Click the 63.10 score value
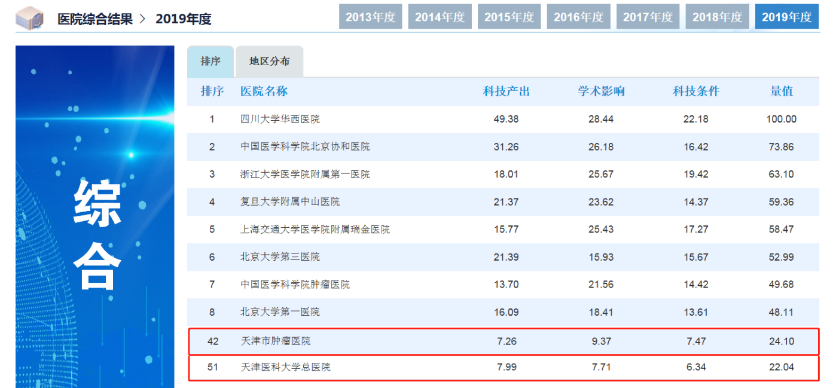The width and height of the screenshot is (836, 388). pos(782,174)
